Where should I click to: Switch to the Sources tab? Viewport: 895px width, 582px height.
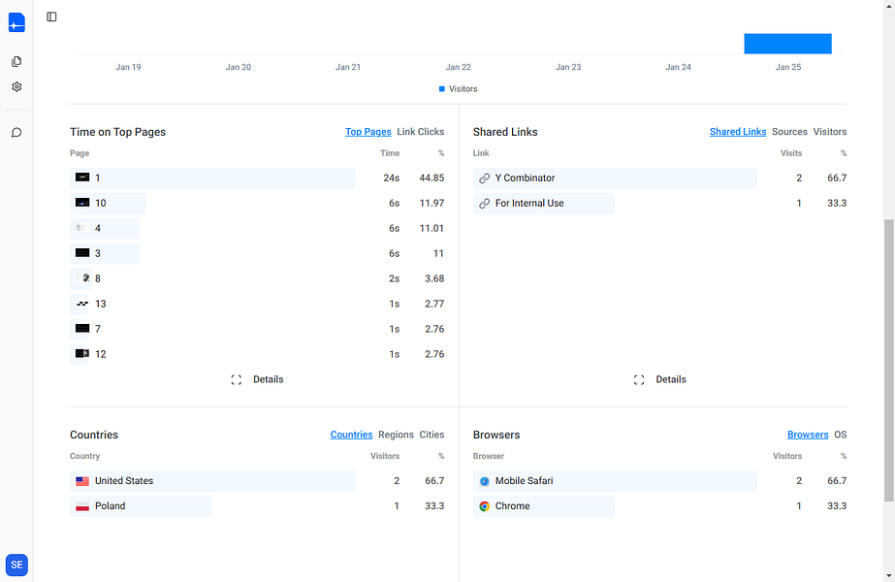pos(789,132)
